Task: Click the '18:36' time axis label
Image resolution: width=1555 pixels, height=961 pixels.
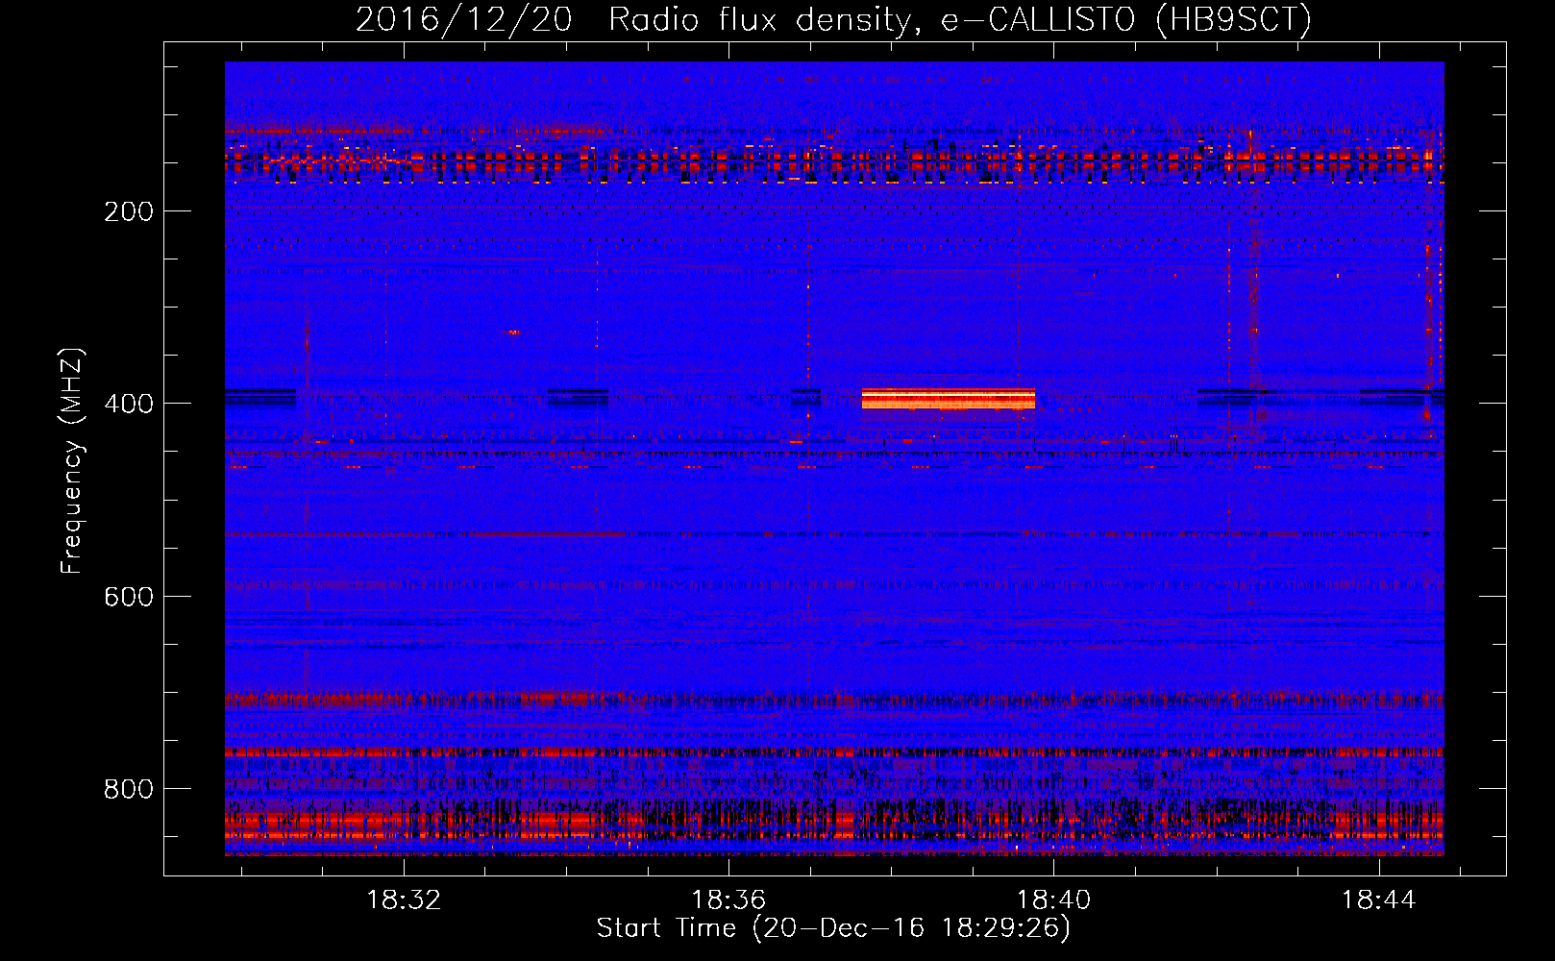Action: tap(729, 899)
